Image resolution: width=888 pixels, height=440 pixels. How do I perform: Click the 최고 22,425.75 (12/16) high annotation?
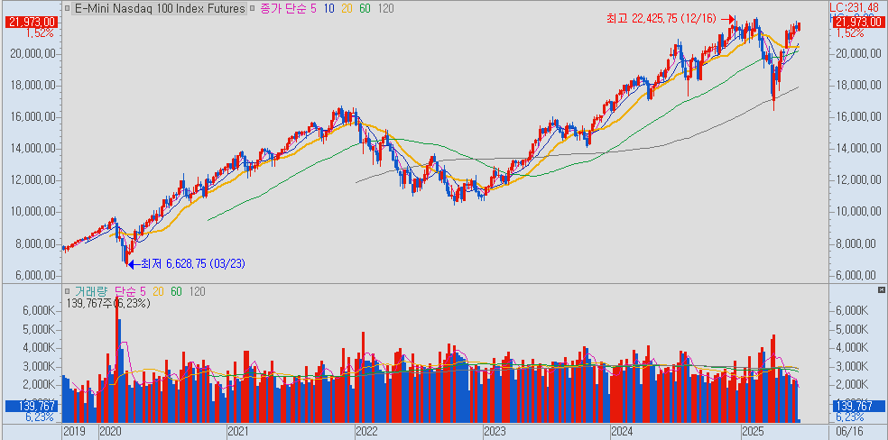[x=663, y=20]
